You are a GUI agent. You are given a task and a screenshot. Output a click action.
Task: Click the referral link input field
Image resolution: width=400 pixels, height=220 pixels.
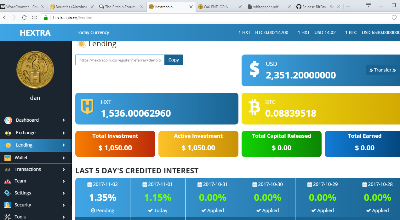[120, 60]
